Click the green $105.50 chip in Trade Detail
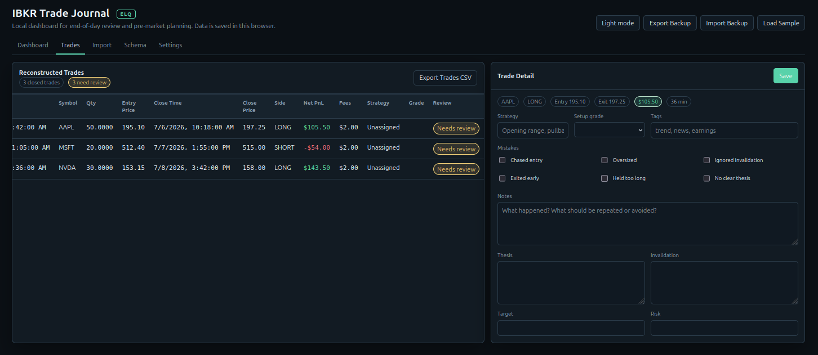The height and width of the screenshot is (355, 818). click(648, 102)
